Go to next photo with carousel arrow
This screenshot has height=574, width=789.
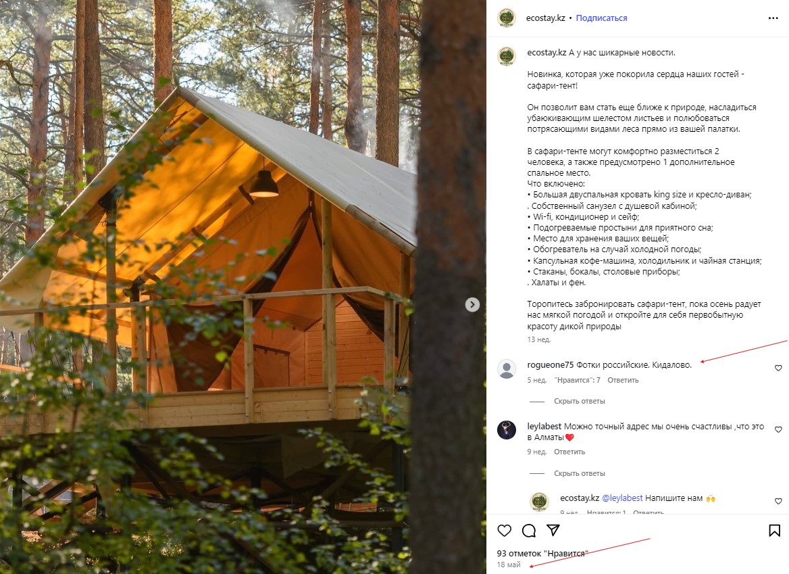472,305
